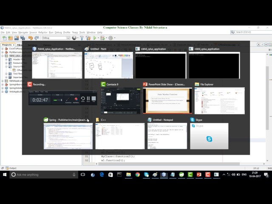Screen dimensions: 272x204
Task: Click the Clean and Build Project icon
Action: point(88,38)
